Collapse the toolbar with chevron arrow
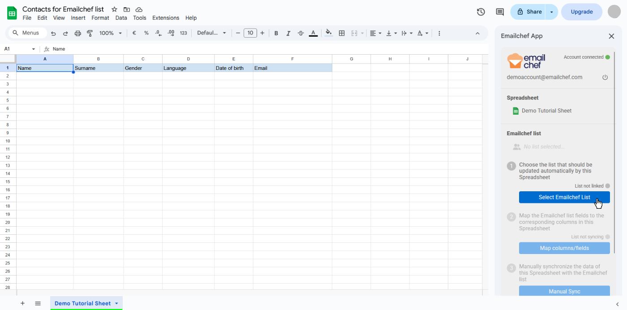The width and height of the screenshot is (627, 310). (477, 33)
